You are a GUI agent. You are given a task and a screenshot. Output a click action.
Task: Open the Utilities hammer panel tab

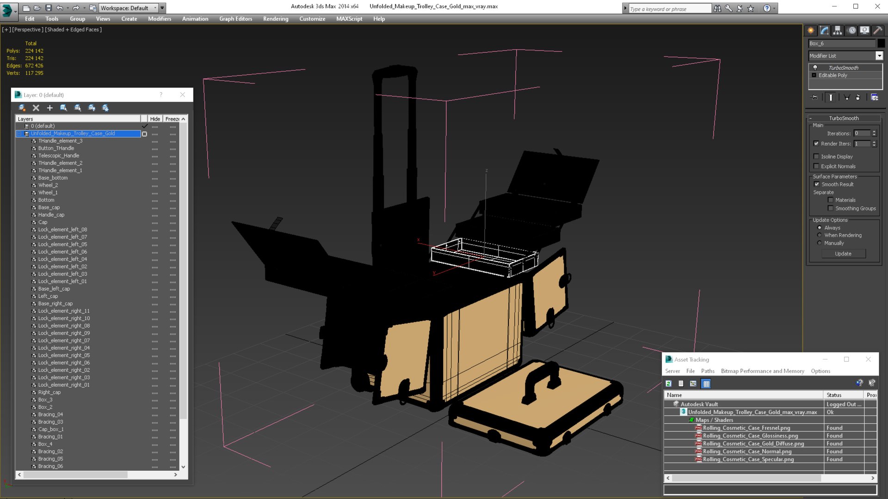[877, 30]
